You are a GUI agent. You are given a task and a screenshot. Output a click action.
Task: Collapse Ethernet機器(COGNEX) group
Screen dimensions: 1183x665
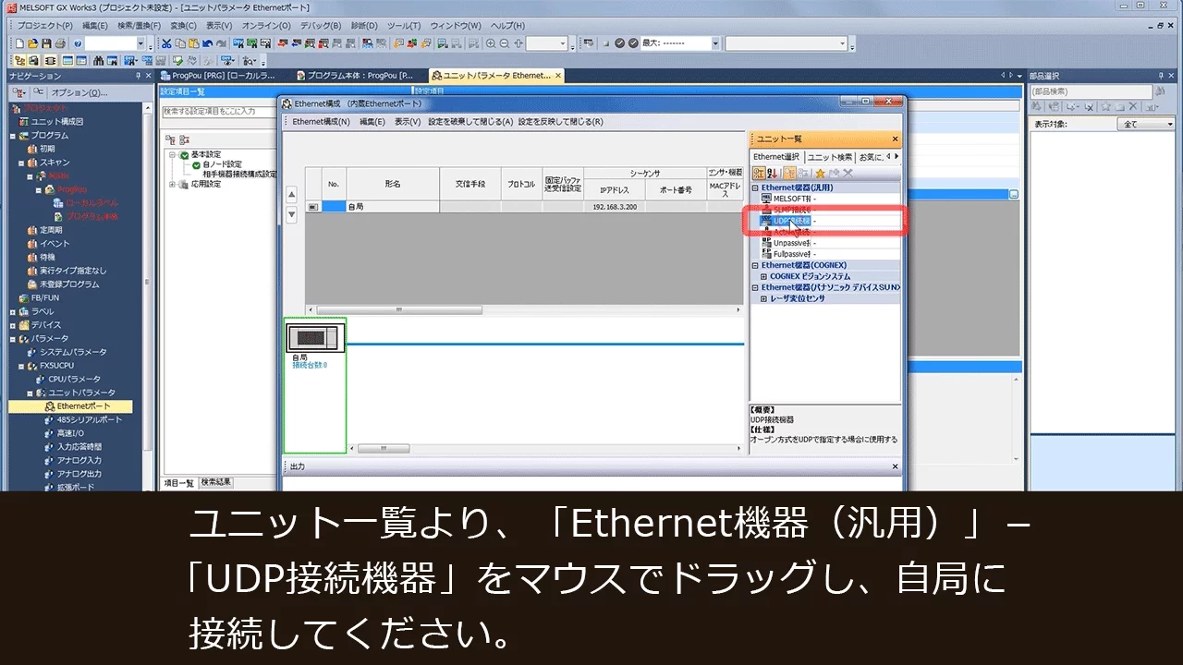(756, 265)
